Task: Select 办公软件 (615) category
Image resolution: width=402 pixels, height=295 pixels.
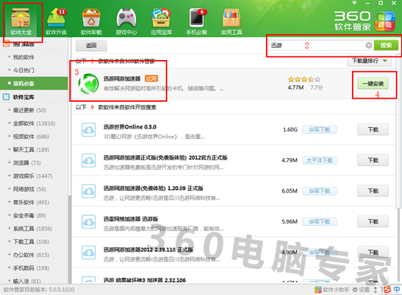Action: click(x=31, y=255)
